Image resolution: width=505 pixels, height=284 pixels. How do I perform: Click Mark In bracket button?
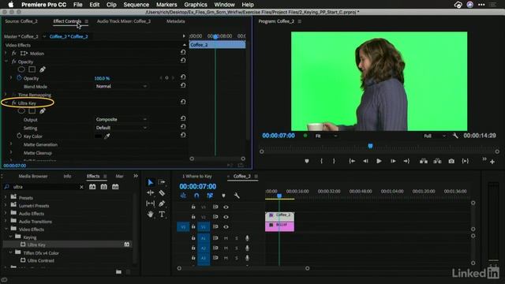[x=321, y=161]
